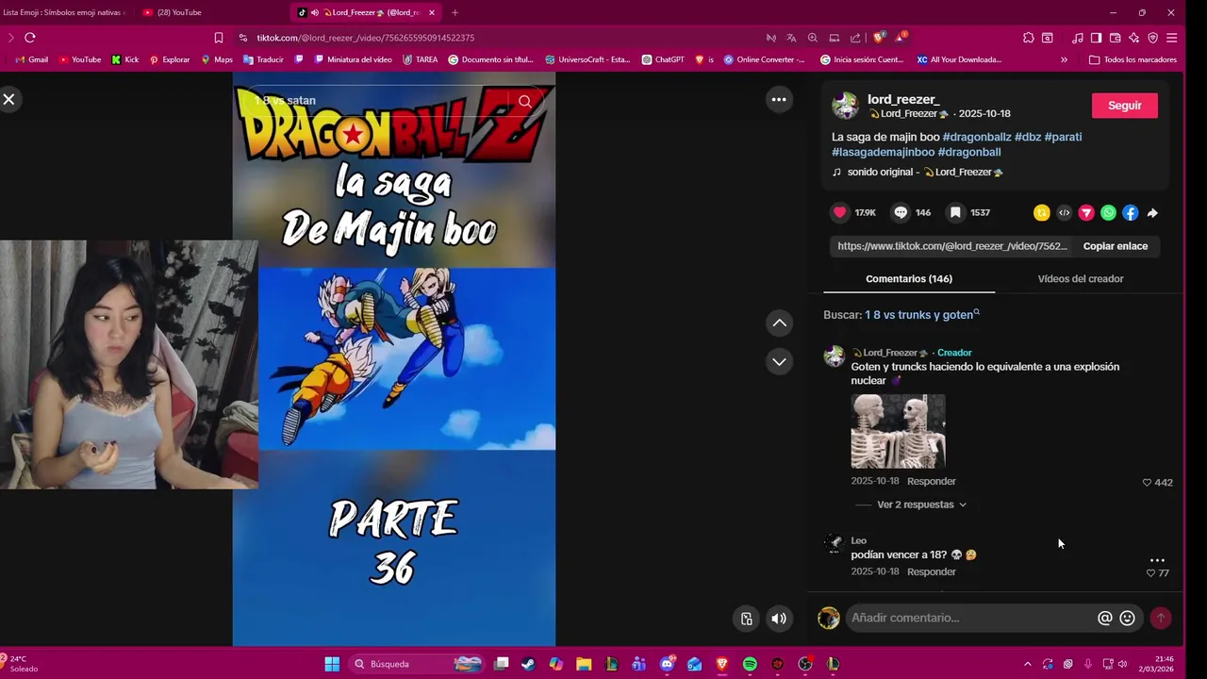Click Brave Shields lion icon
Viewport: 1207px width, 679px height.
[x=879, y=38]
